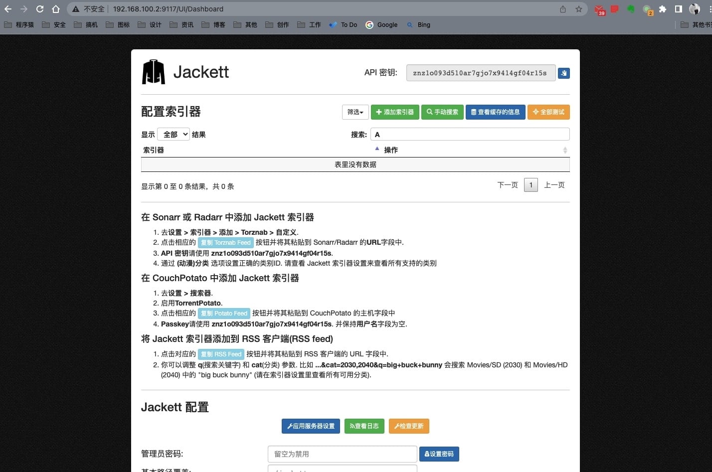Select page 1 in pagination
Viewport: 712px width, 472px height.
[531, 185]
